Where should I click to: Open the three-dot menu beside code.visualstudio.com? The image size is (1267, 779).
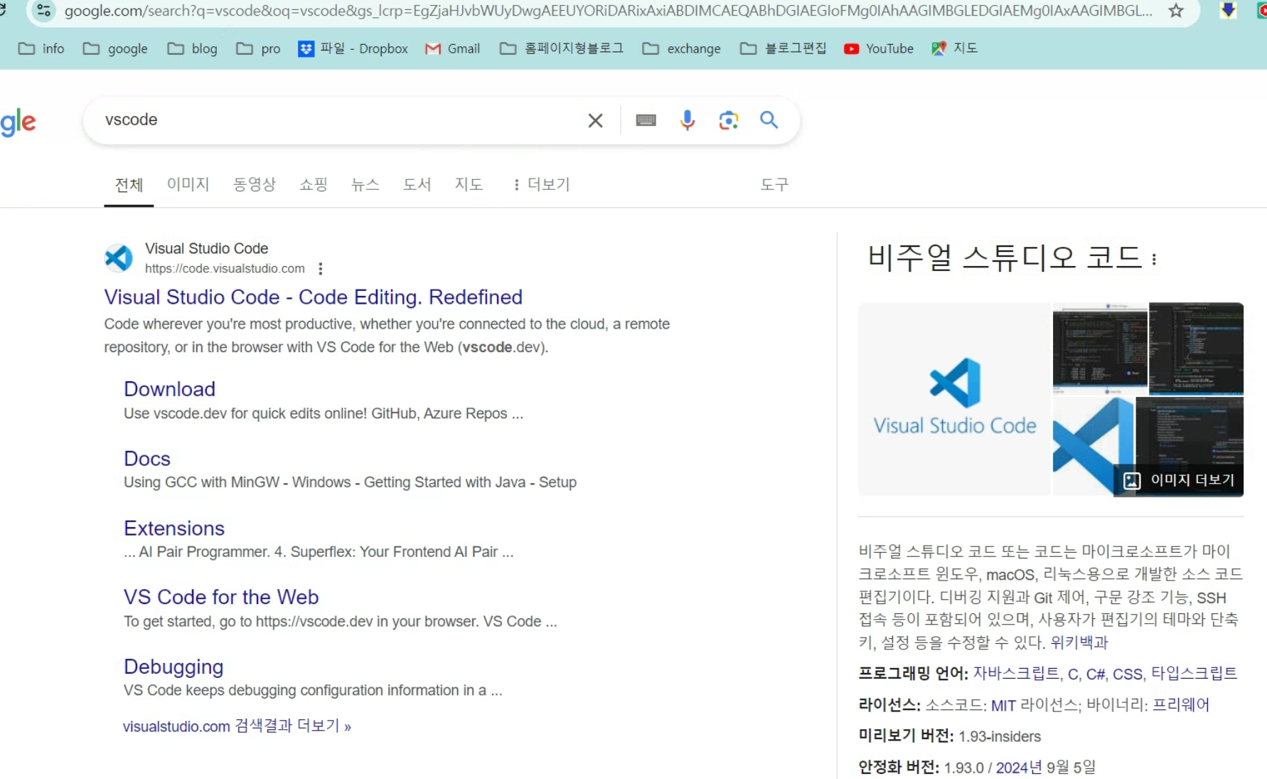pos(321,268)
